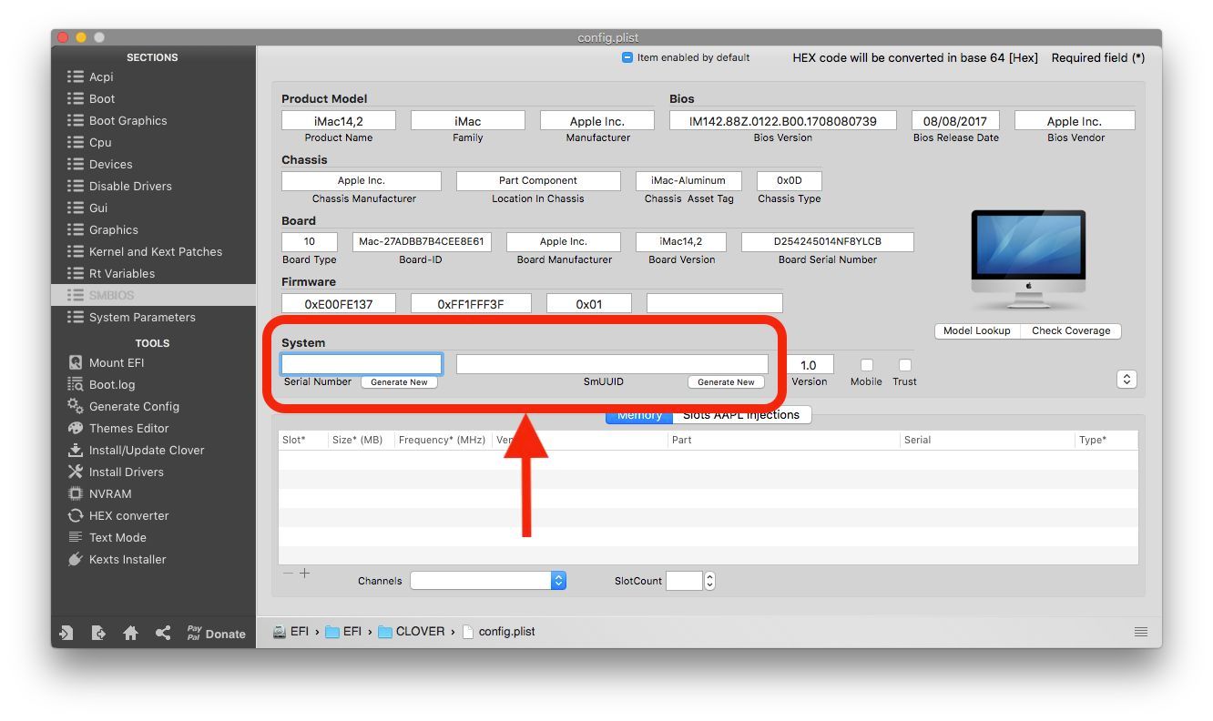This screenshot has width=1213, height=721.
Task: Switch to Slots AAPL Injections tab
Action: tap(741, 414)
